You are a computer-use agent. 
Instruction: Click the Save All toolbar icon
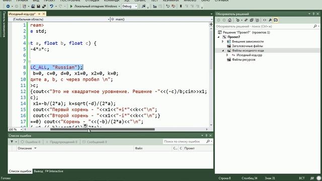[44, 7]
